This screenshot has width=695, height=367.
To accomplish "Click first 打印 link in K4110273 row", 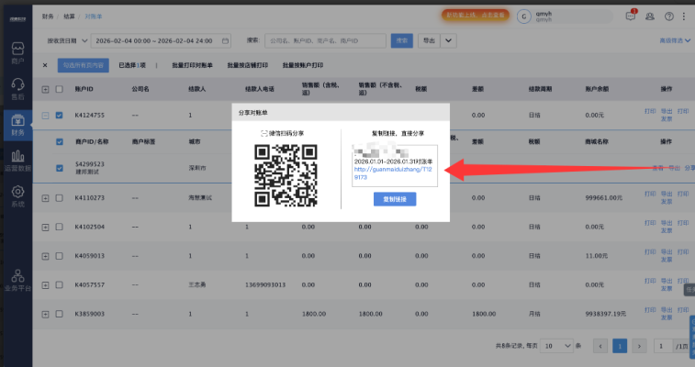I will point(650,194).
